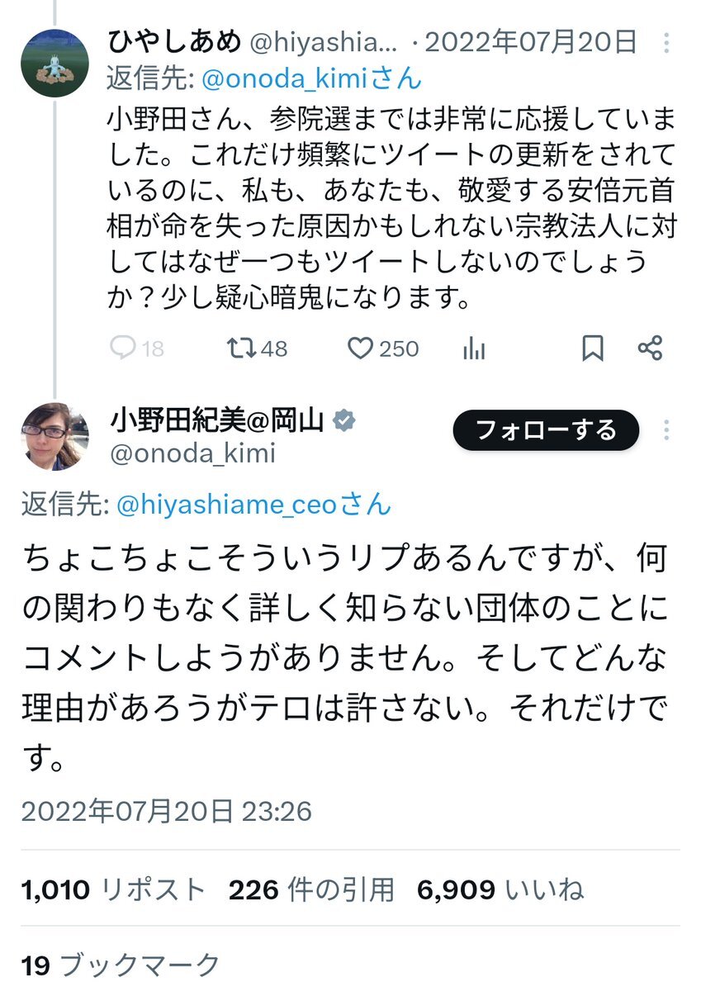Screen dimensions: 701x991
Task: Open the 2022年07月20日 23:26 timestamp
Action: 167,811
